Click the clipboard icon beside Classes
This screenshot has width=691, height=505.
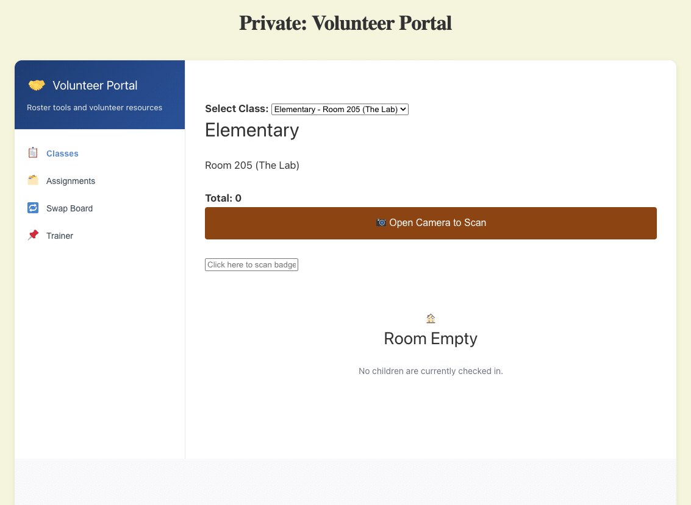tap(33, 153)
